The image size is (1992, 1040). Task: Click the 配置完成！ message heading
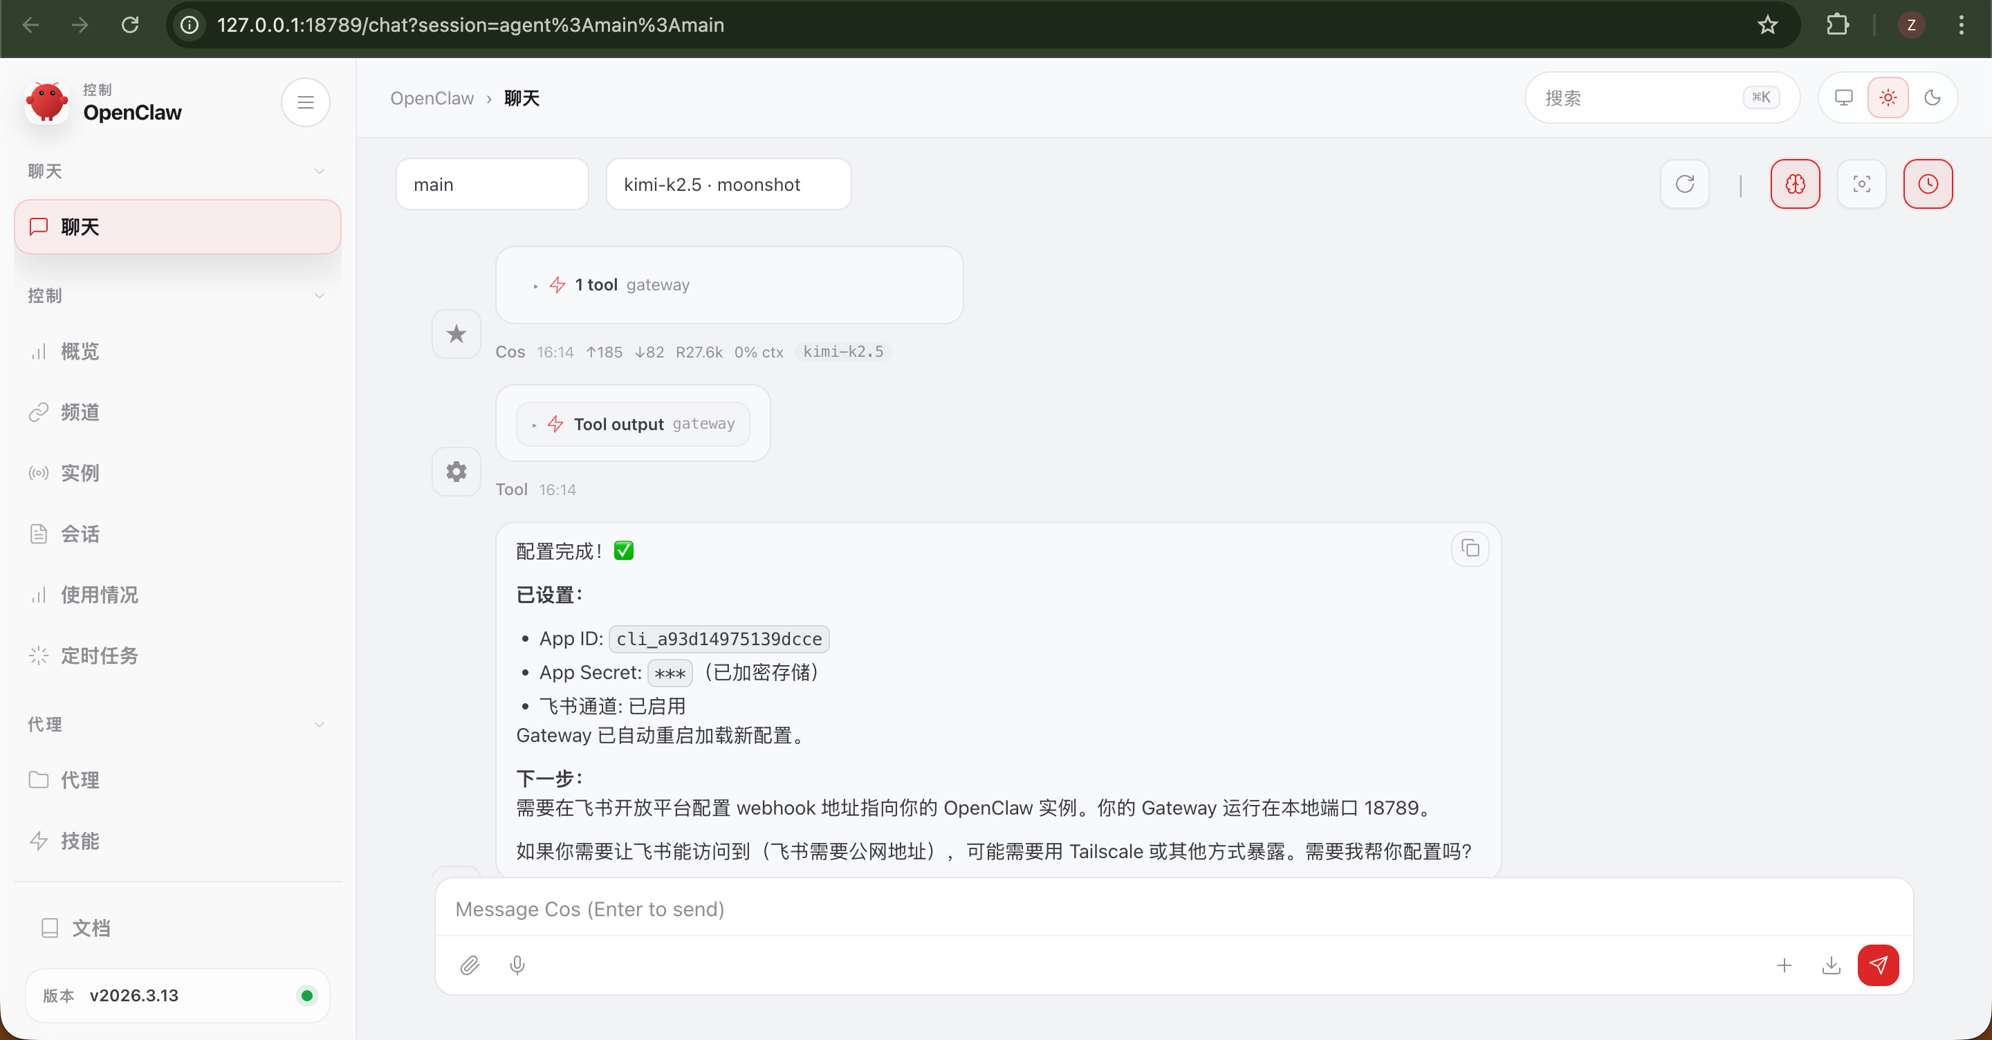(x=575, y=550)
